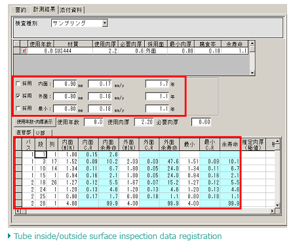295x243 pixels.
Task: Click upper table scroll-up arrow
Action: (252, 43)
